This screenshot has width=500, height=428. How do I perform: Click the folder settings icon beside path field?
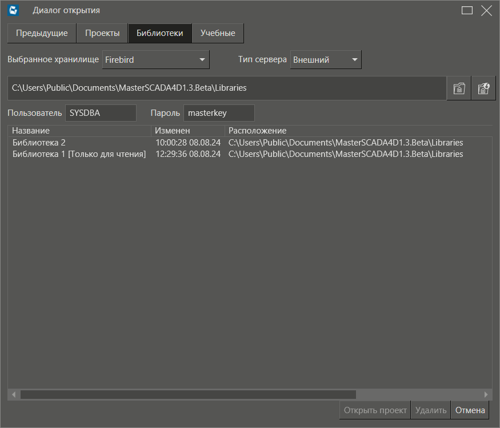click(483, 88)
